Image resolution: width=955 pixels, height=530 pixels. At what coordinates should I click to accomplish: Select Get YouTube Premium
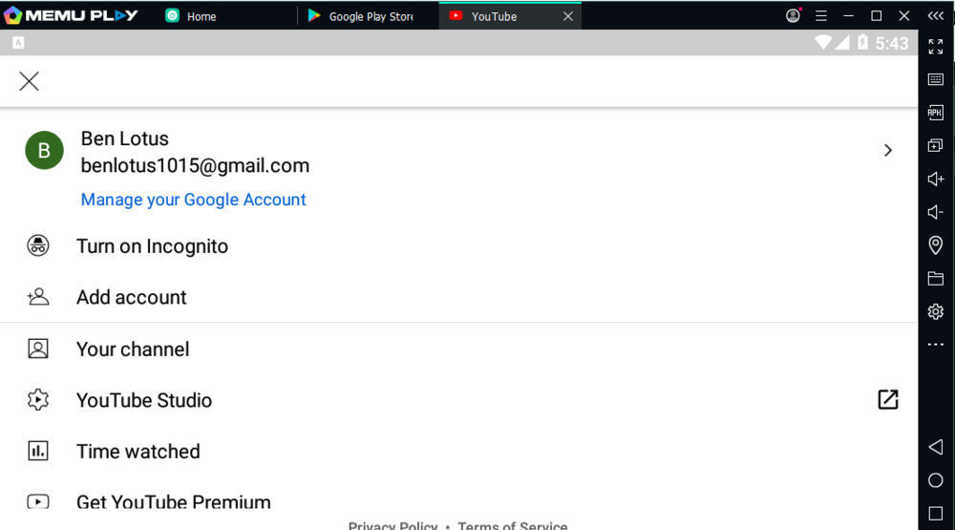pyautogui.click(x=173, y=502)
